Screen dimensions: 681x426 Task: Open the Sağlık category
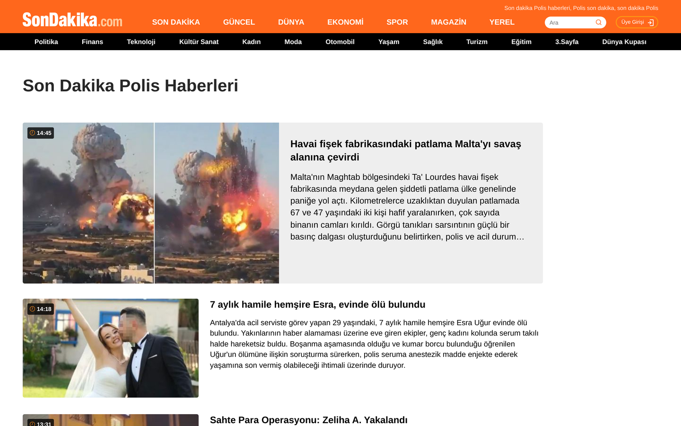433,42
